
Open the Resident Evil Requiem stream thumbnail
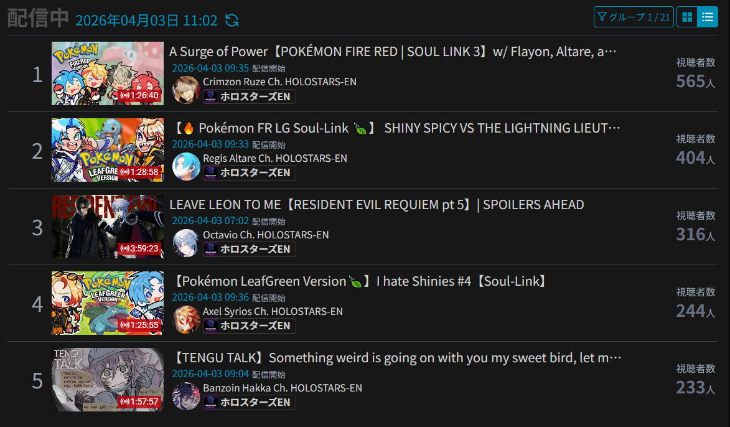108,227
